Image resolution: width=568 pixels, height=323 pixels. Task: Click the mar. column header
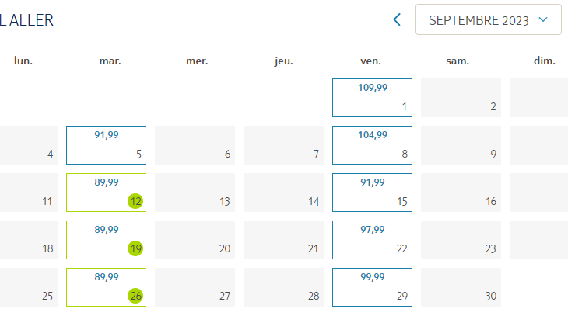click(110, 61)
